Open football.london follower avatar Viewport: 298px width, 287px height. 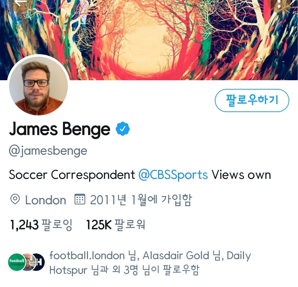coord(17,262)
